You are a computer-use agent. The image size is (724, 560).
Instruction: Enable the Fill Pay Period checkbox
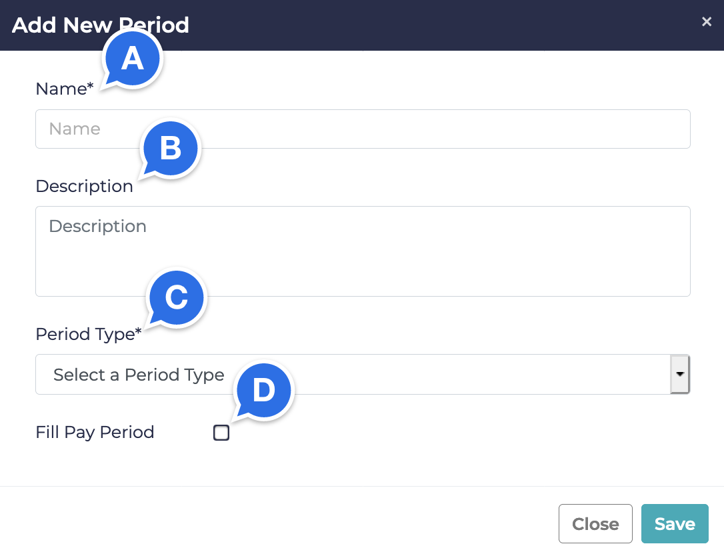click(x=221, y=433)
